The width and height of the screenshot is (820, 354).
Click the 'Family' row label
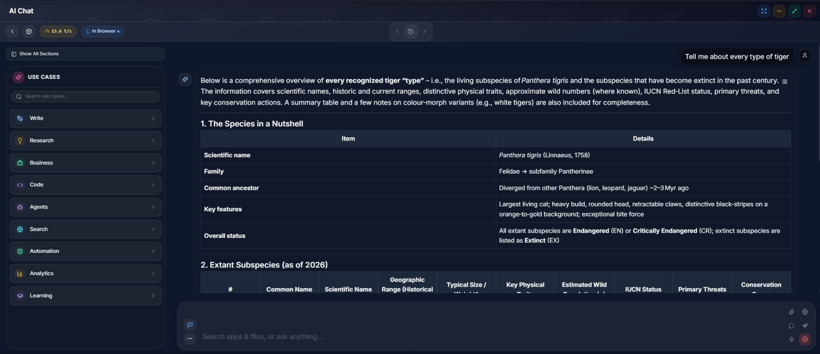pyautogui.click(x=214, y=171)
